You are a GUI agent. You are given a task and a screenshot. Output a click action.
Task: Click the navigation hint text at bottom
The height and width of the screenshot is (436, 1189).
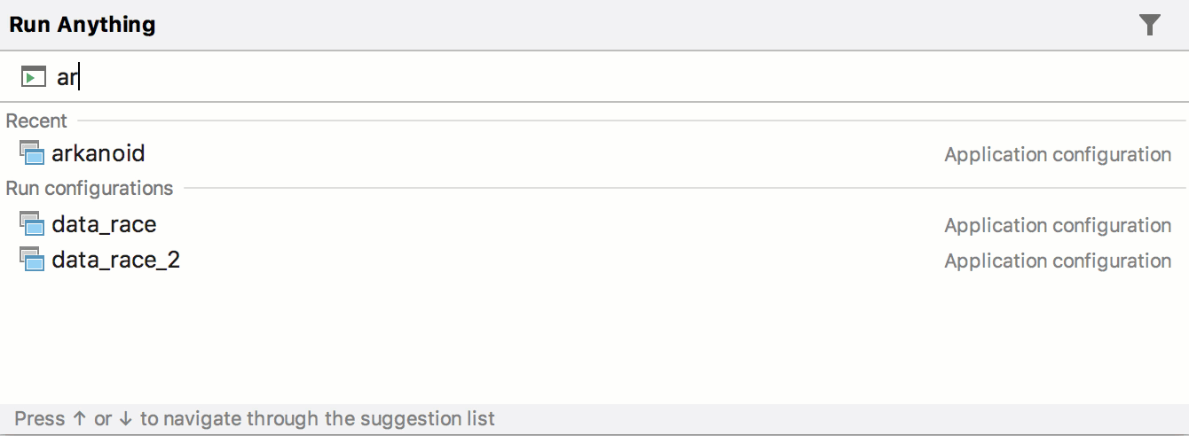coord(256,419)
